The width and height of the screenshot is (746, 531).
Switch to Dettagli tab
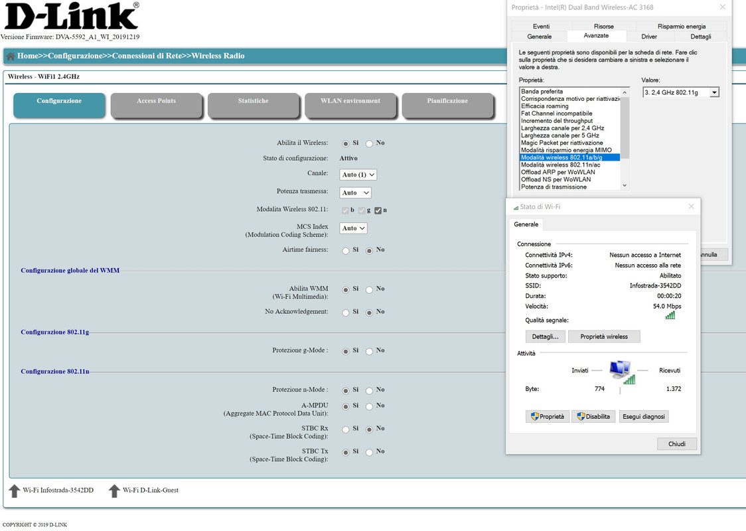(x=700, y=37)
